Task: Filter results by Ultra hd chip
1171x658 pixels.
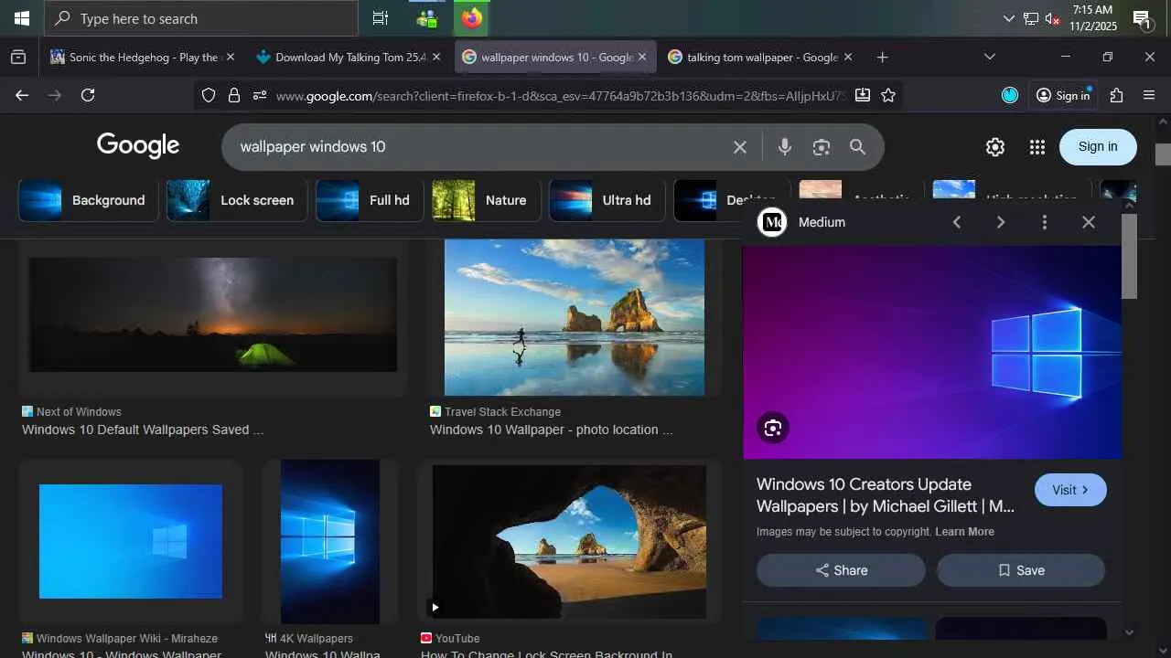Action: point(607,200)
